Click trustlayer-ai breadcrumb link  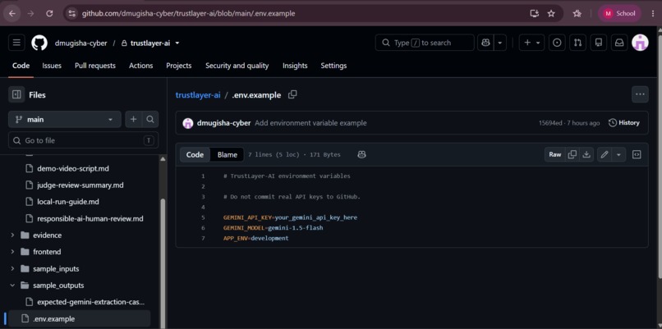pyautogui.click(x=198, y=95)
